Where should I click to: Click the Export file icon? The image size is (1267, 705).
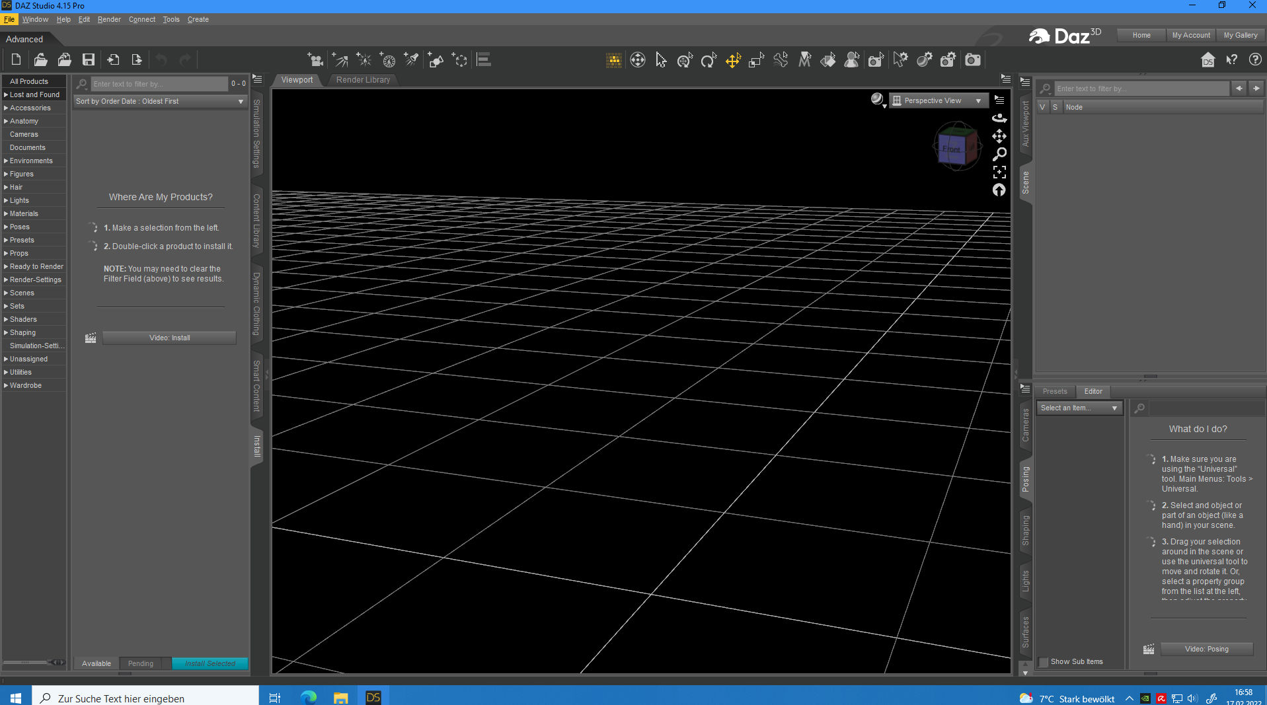tap(137, 60)
